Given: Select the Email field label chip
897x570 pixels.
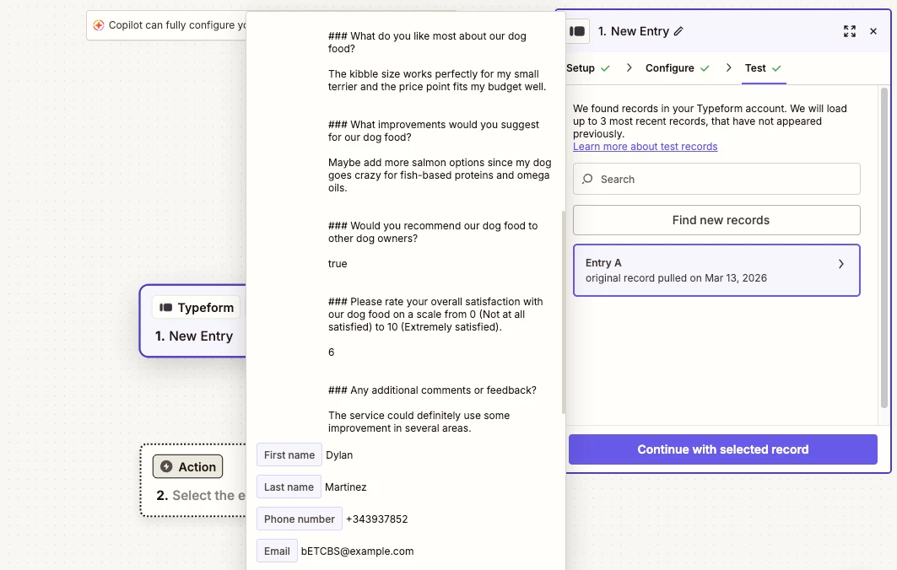Looking at the screenshot, I should (277, 551).
